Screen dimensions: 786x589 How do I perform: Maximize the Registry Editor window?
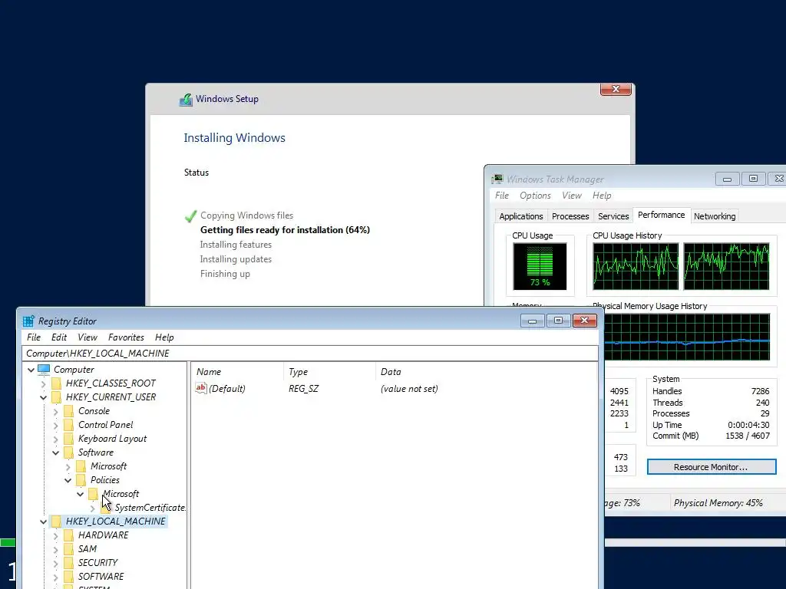558,321
